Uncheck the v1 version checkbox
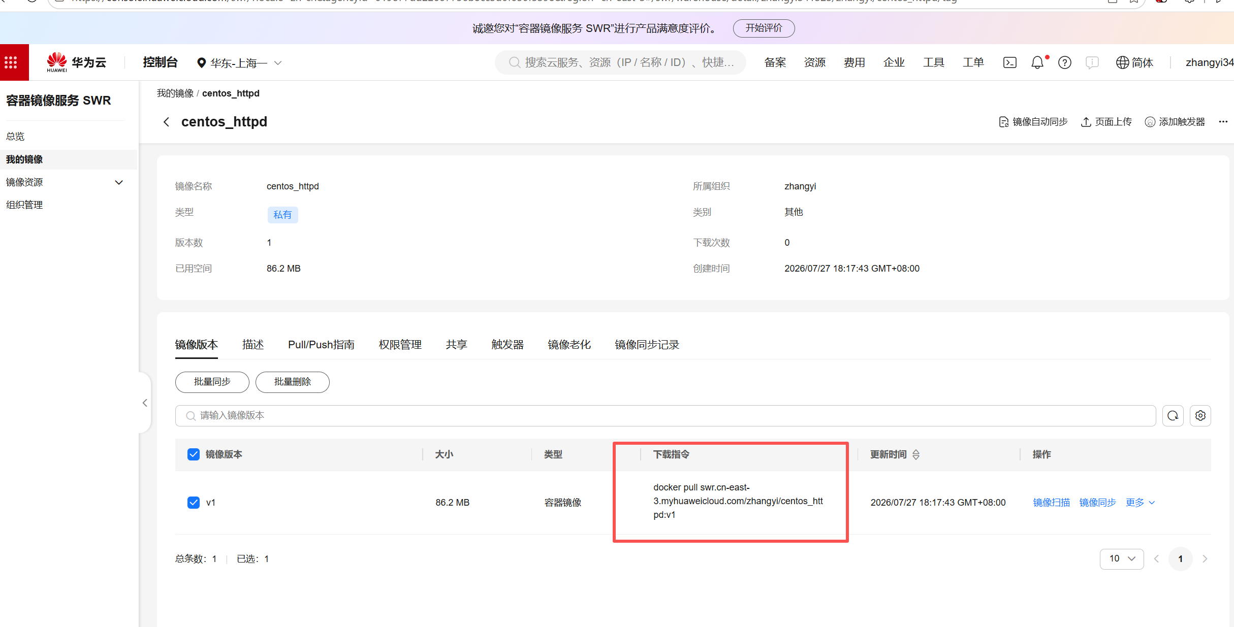 (x=194, y=503)
